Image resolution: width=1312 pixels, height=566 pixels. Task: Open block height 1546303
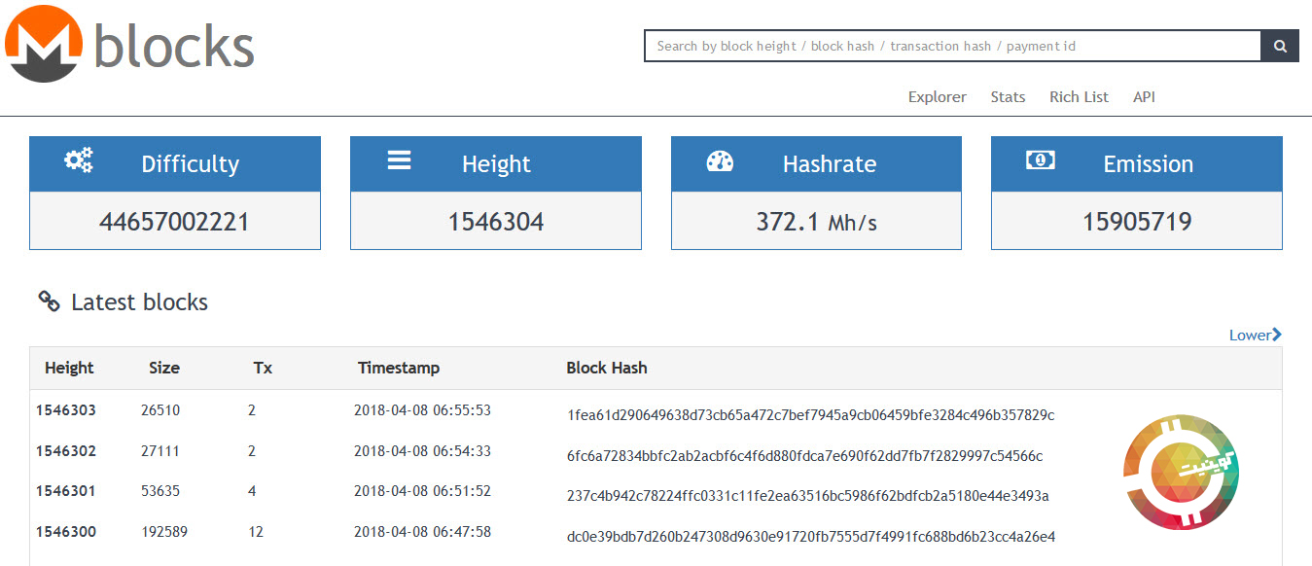[x=66, y=410]
